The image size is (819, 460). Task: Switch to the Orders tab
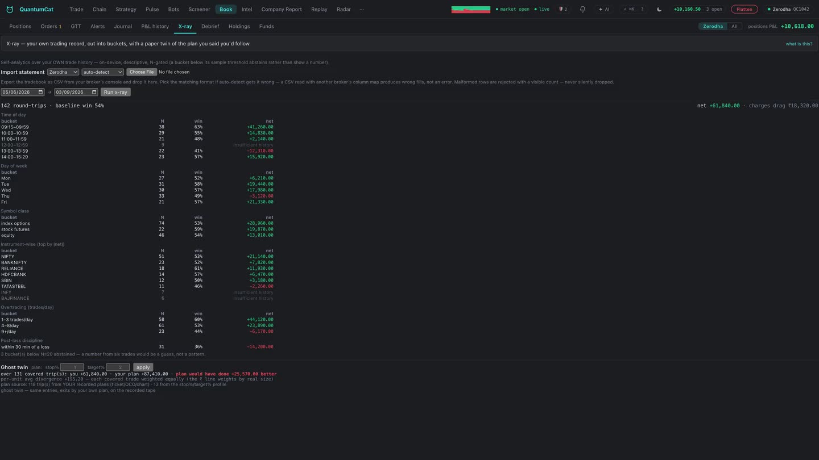(x=51, y=27)
